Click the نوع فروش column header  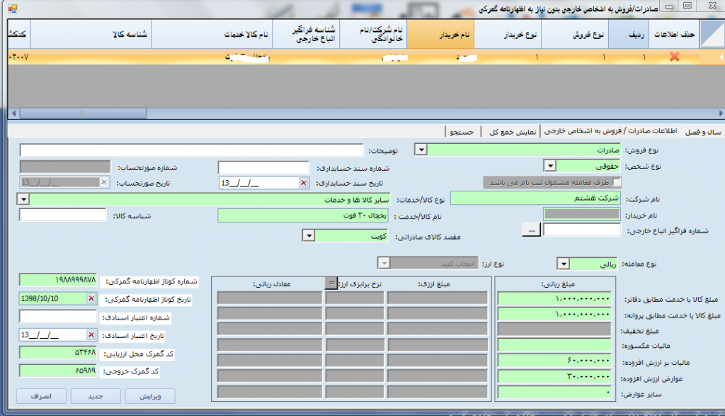click(x=575, y=34)
